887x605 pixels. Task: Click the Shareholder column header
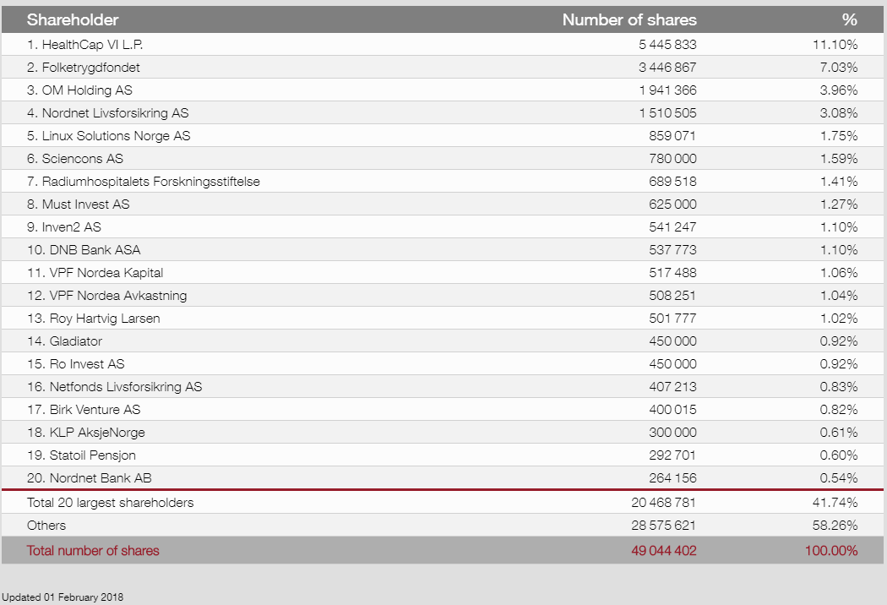pos(73,19)
